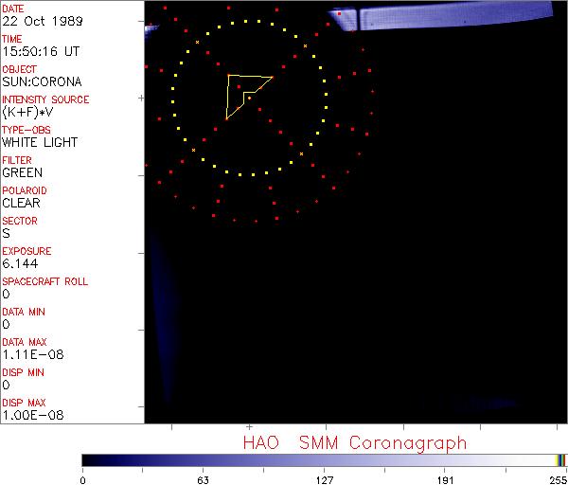Click the color bar at tick value 127

coord(324,459)
